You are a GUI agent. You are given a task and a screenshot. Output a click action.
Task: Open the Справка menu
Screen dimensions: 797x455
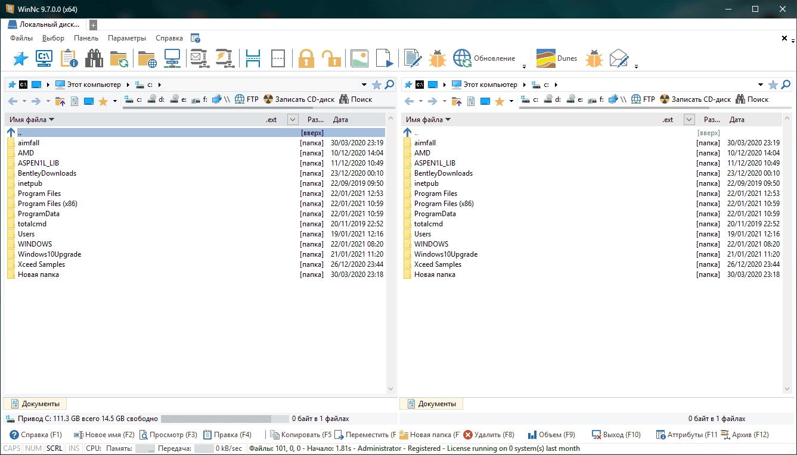tap(169, 38)
